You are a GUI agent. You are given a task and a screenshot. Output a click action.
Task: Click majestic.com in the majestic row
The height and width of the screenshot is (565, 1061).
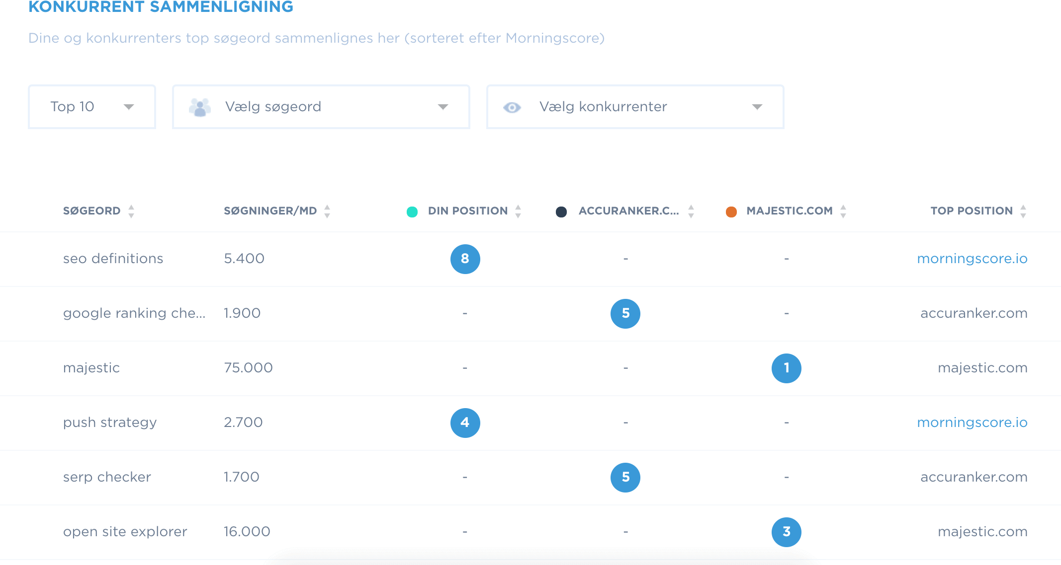click(982, 368)
